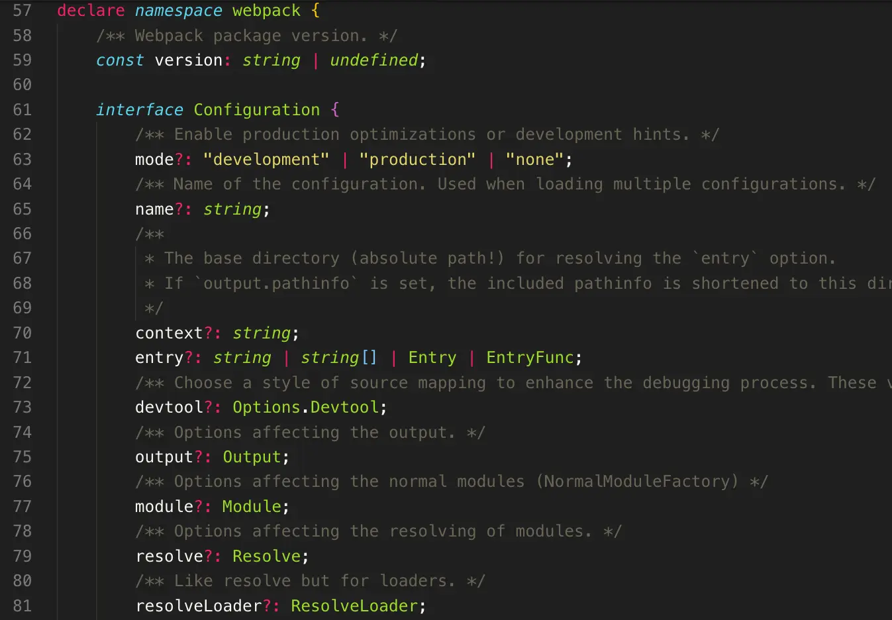The width and height of the screenshot is (892, 620).
Task: Click the "none" string literal
Action: click(x=534, y=160)
